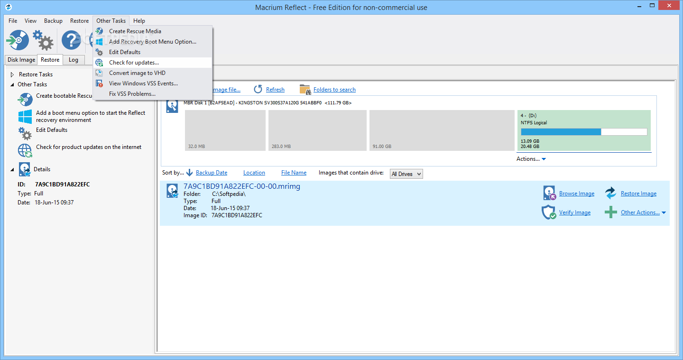Viewport: 683px width, 360px height.
Task: Select Add Recovery Boot Menu Option
Action: tap(153, 42)
